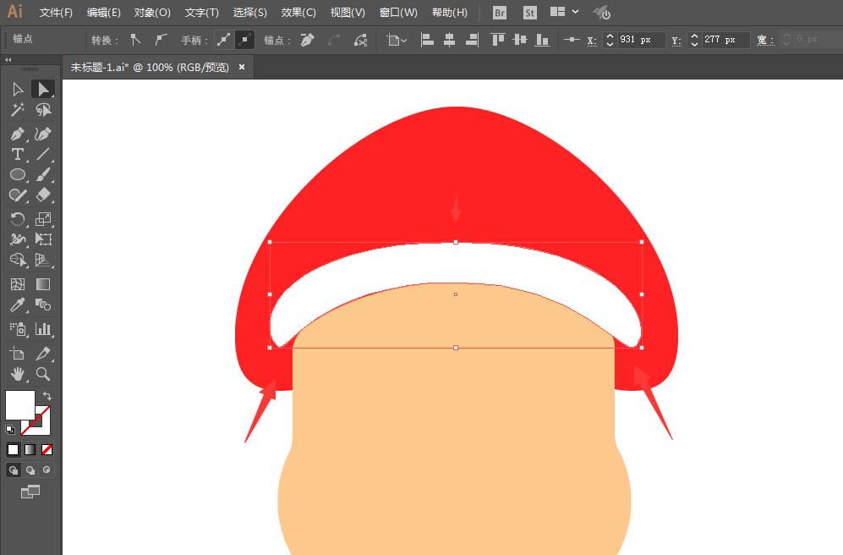
Task: Open the 对象(O) menu
Action: pos(152,13)
